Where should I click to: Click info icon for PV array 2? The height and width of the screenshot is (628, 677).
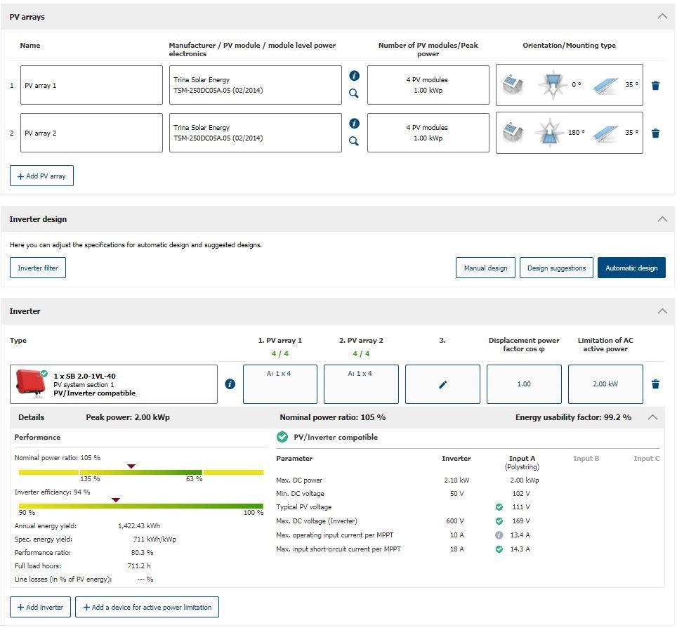tap(354, 123)
